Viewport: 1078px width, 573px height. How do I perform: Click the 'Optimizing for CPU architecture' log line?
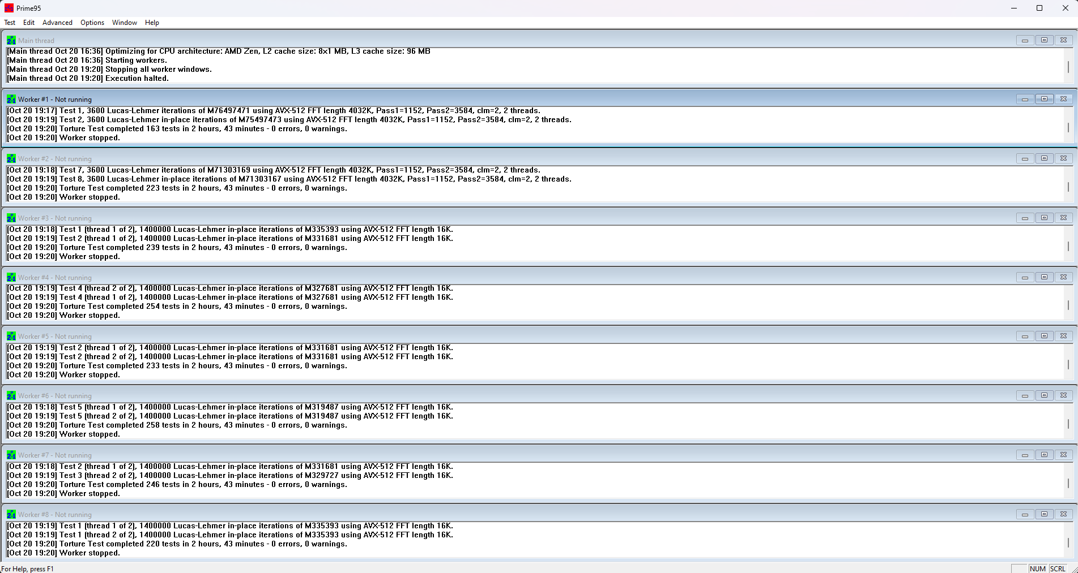tap(219, 51)
